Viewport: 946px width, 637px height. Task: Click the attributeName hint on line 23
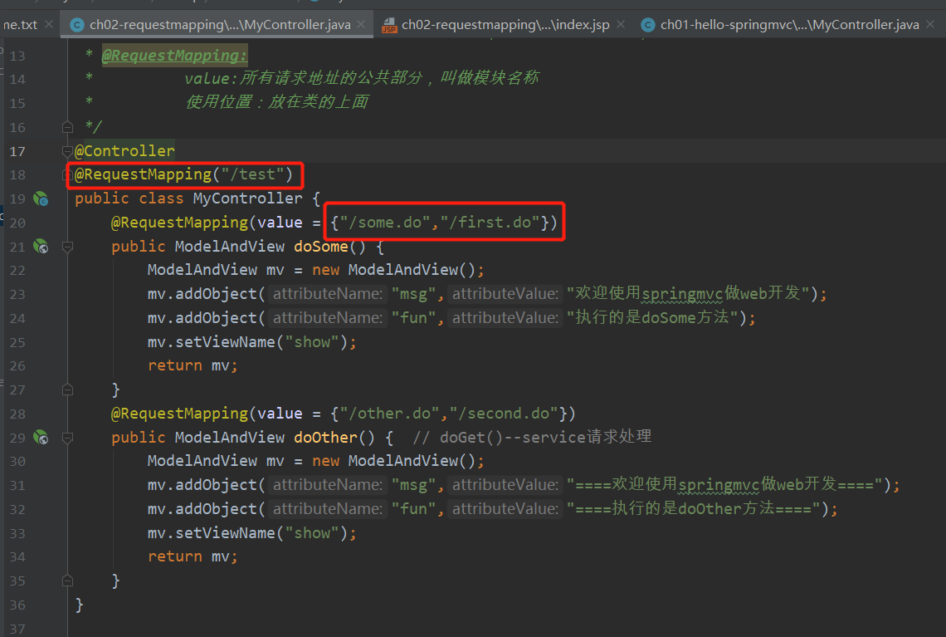[328, 294]
